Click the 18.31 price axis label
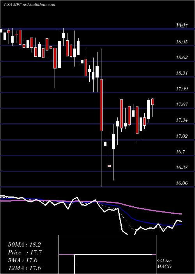This screenshot has width=195, height=274. coord(182,73)
